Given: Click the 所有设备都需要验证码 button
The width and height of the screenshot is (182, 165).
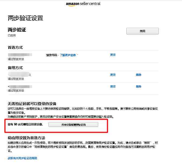Looking at the screenshot, I should tap(73, 124).
